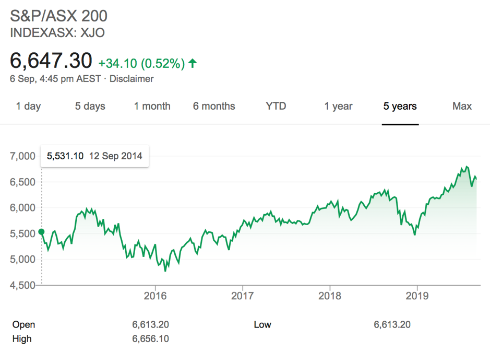Click the green start-point dot on chart
Viewport: 490px width, 351px height.
(42, 232)
